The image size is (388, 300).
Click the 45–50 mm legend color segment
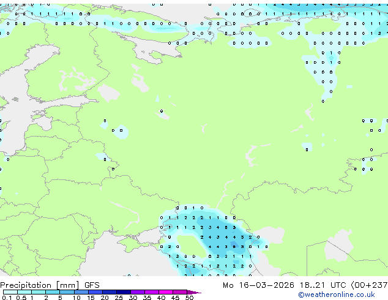pyautogui.click(x=180, y=292)
